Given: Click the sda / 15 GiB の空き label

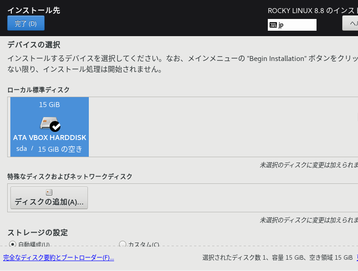Looking at the screenshot, I should coord(49,149).
